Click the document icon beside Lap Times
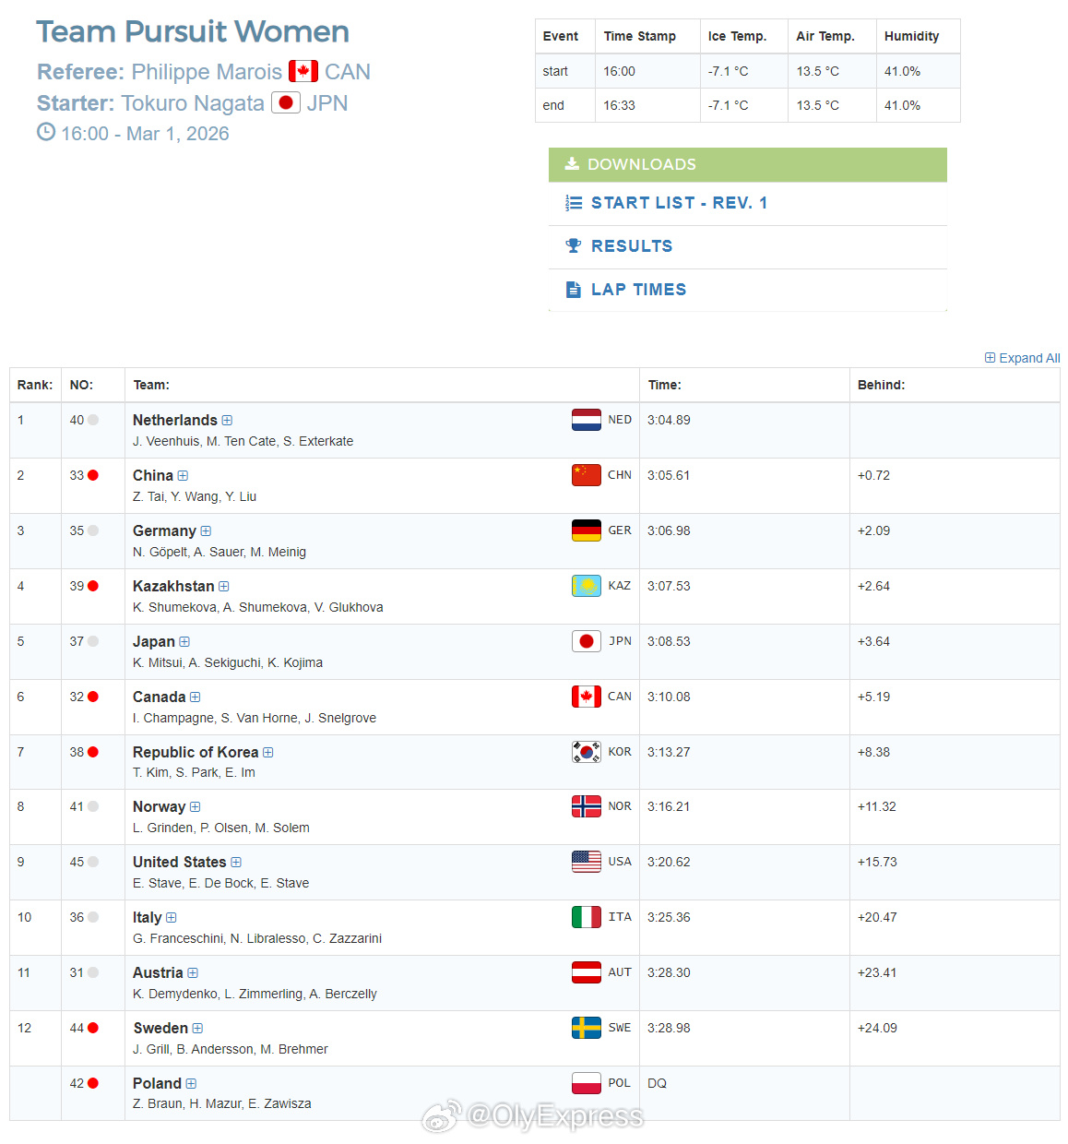Image resolution: width=1068 pixels, height=1144 pixels. click(x=574, y=290)
